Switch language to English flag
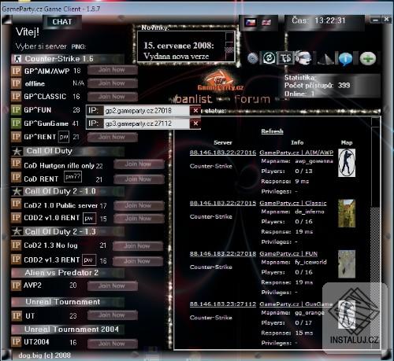 click(x=266, y=23)
